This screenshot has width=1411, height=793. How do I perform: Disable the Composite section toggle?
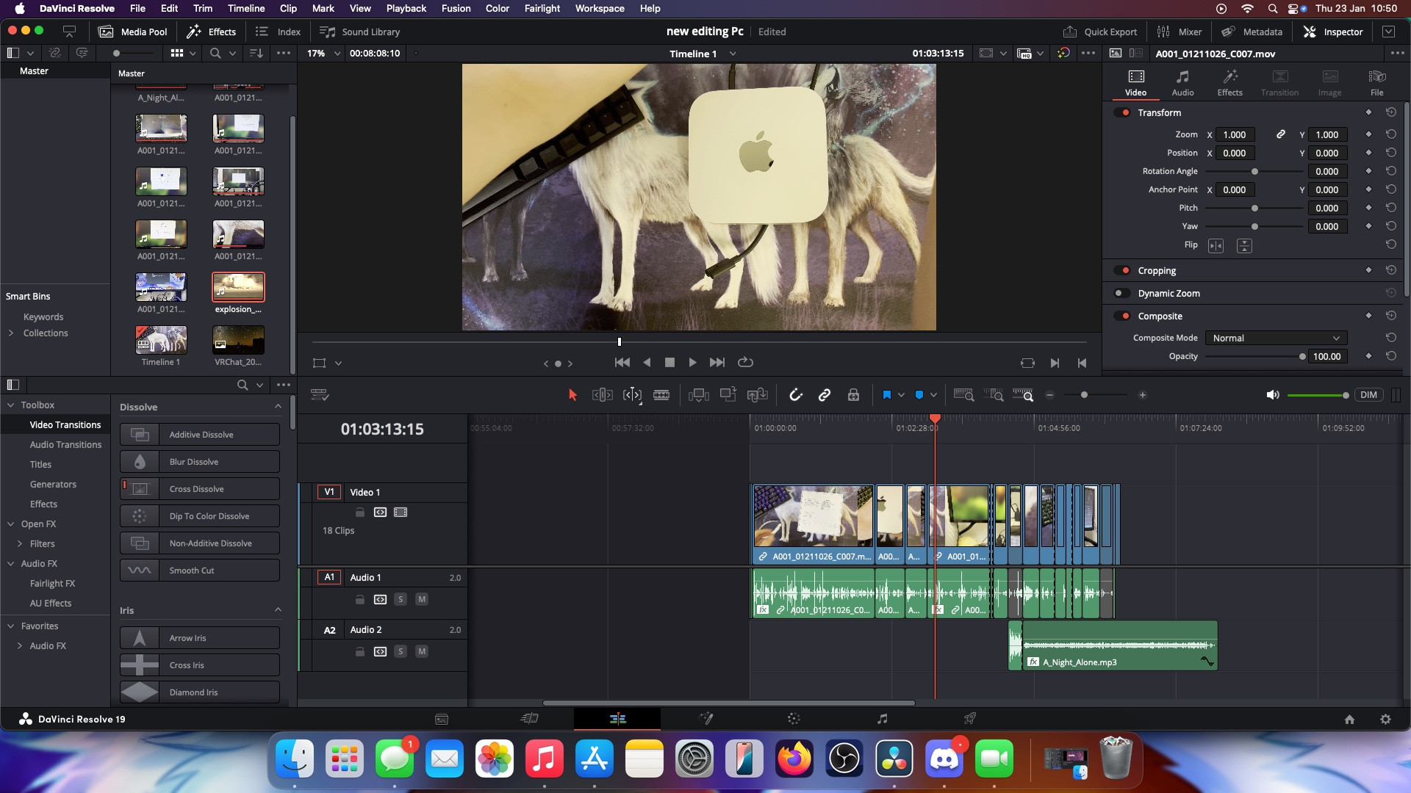coord(1122,316)
